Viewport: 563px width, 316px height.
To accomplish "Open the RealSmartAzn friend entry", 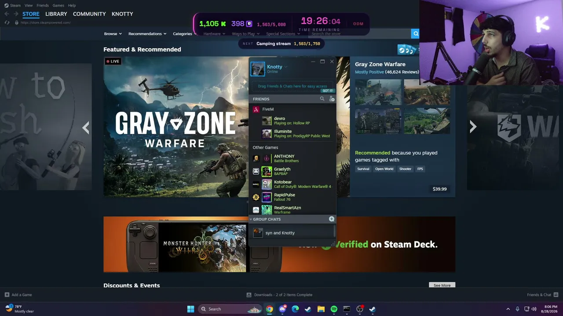I will pos(292,210).
